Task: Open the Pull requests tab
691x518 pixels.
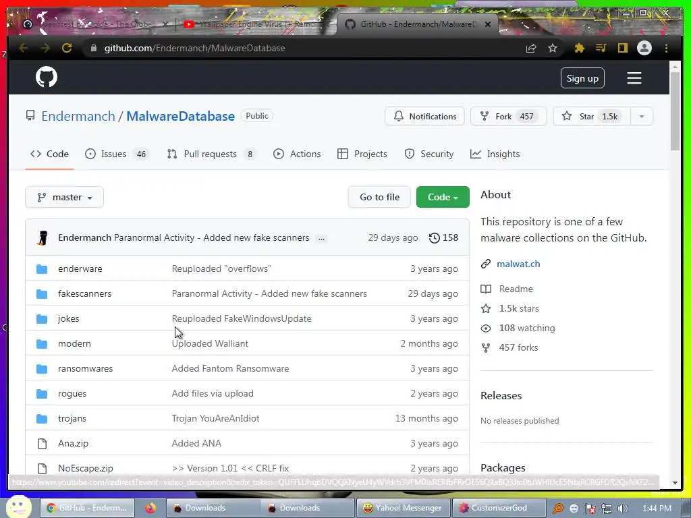Action: pyautogui.click(x=211, y=154)
